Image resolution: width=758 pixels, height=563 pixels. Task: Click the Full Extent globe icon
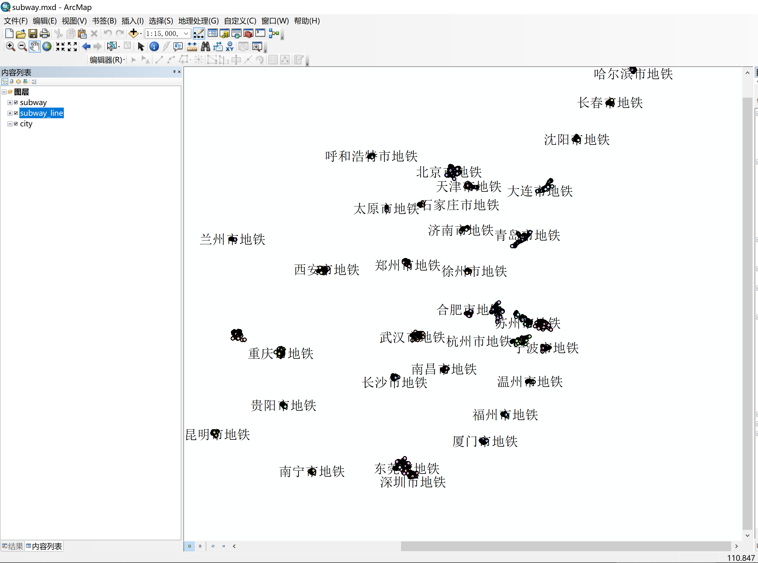click(x=47, y=46)
